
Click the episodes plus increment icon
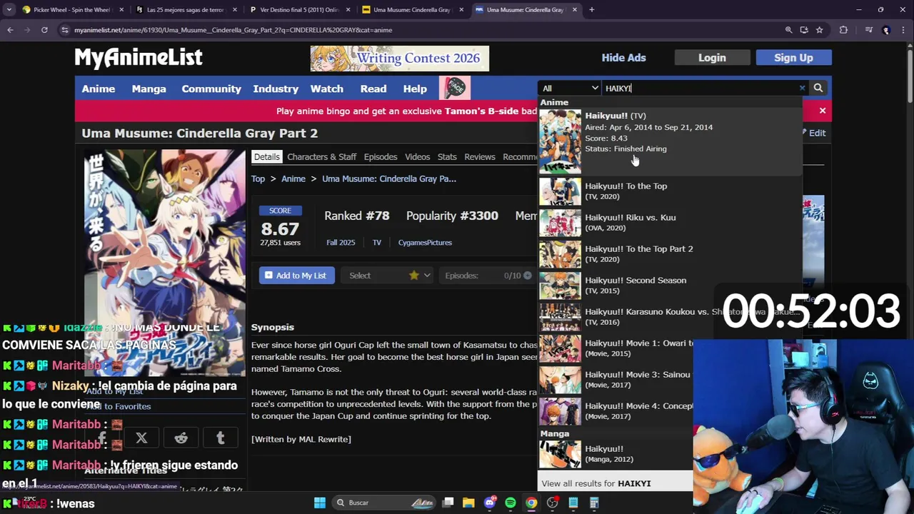pos(528,276)
